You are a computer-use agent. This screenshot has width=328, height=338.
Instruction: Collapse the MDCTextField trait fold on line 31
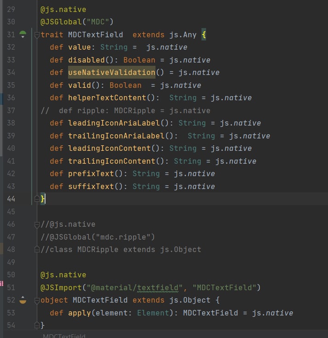point(37,34)
